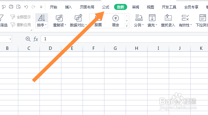Click the redo arrow icon
The image size is (208, 115).
(34, 7)
